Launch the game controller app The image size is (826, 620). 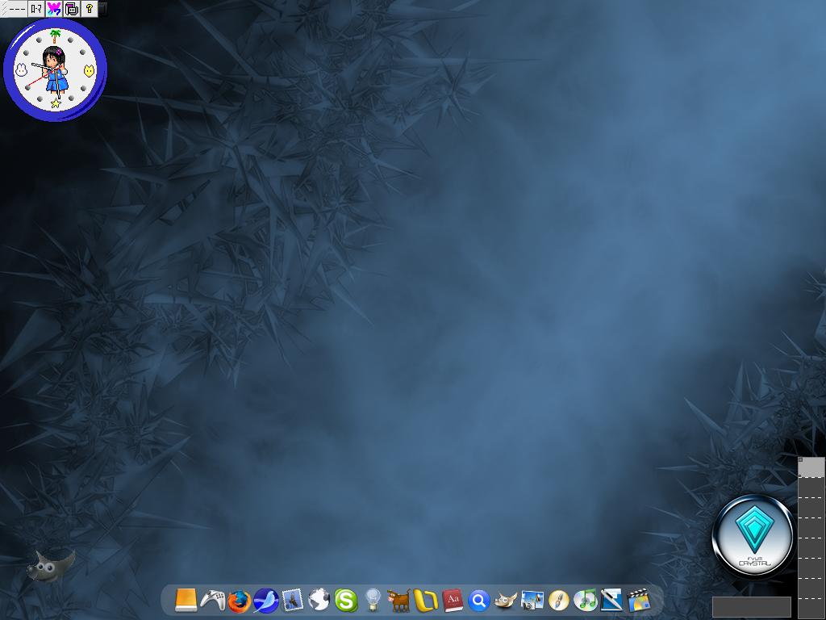pyautogui.click(x=212, y=600)
